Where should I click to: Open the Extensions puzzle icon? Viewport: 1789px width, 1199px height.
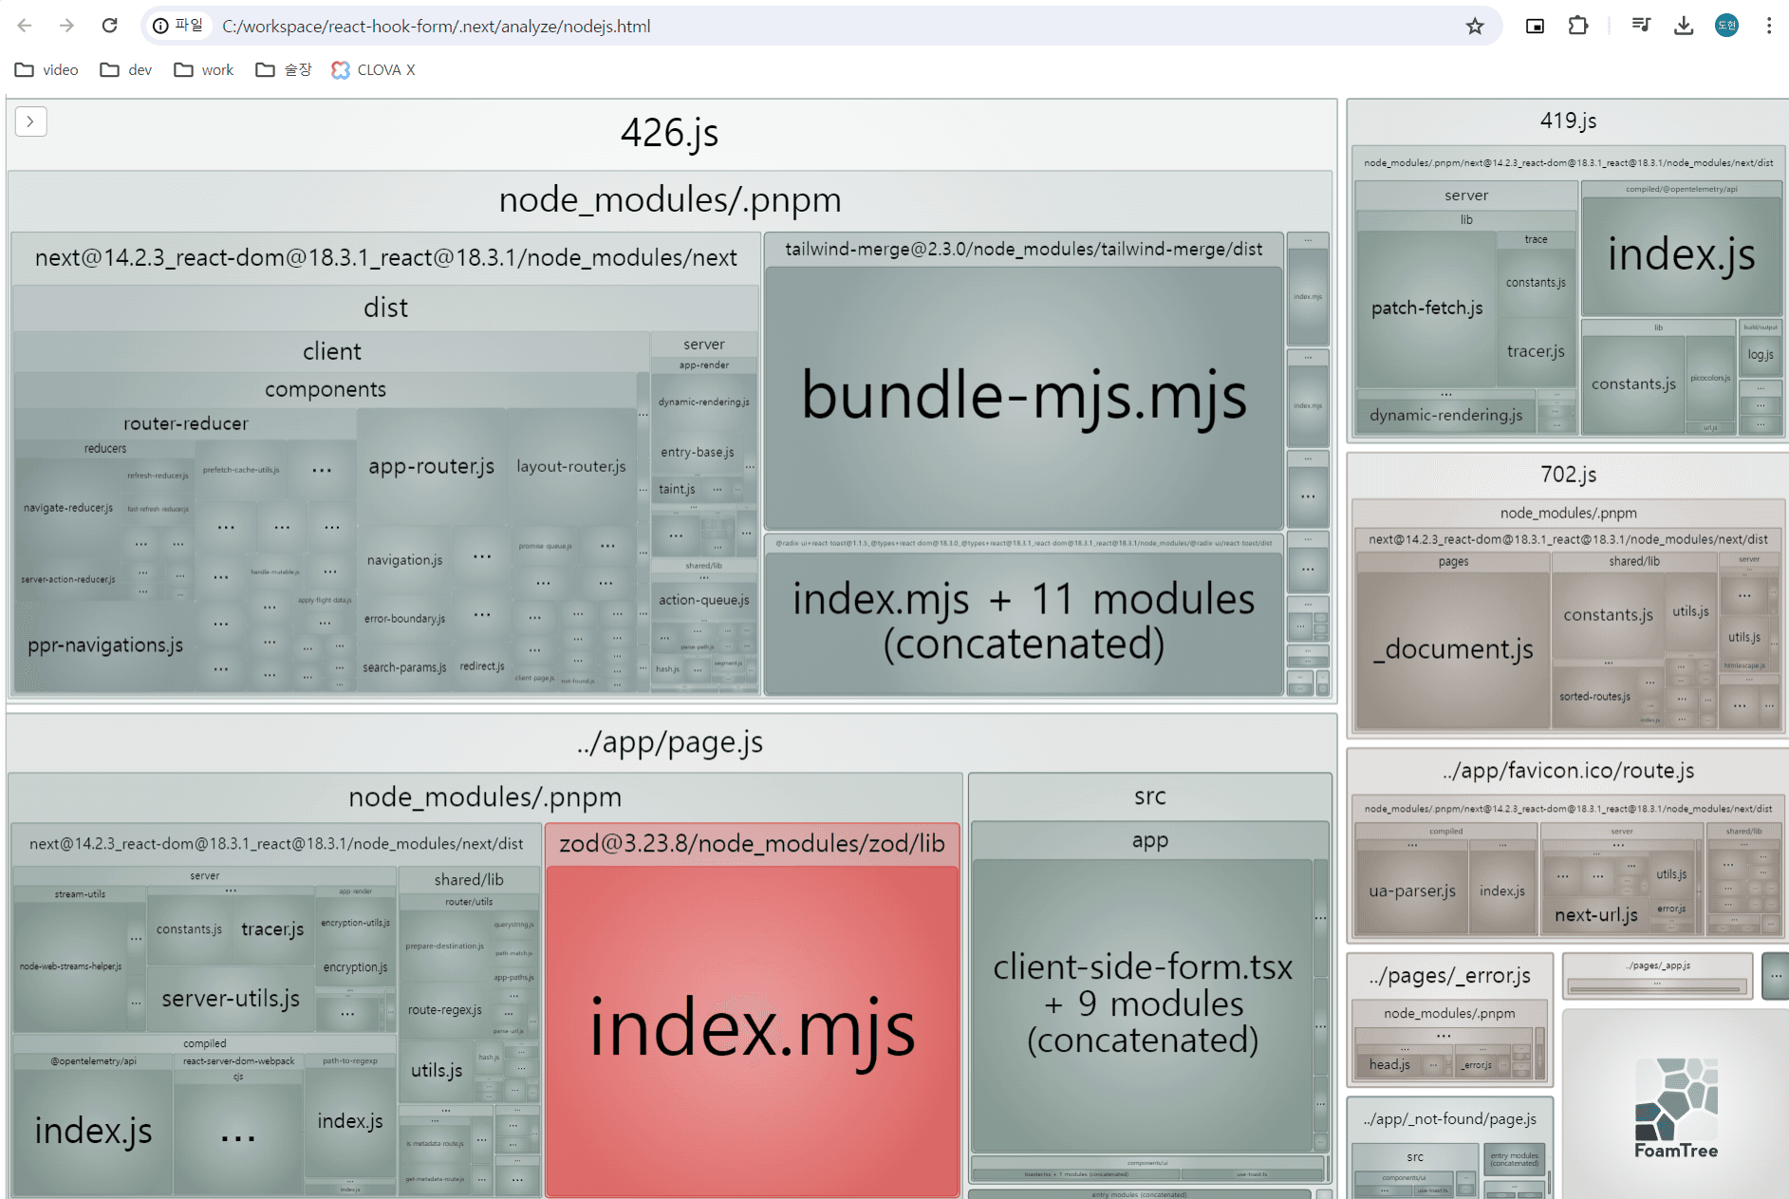[1578, 26]
